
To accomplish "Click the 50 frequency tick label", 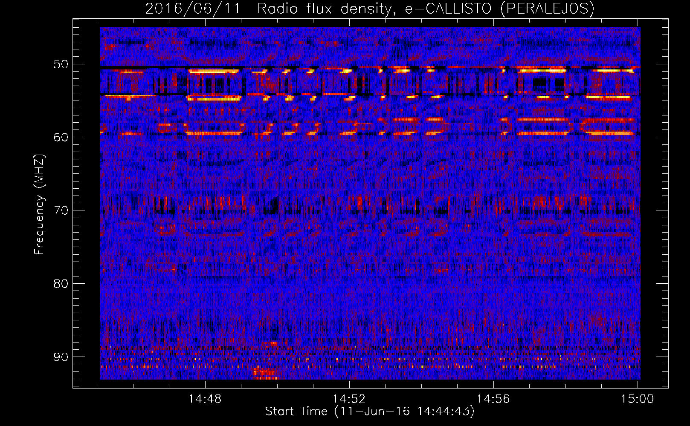I will point(61,65).
